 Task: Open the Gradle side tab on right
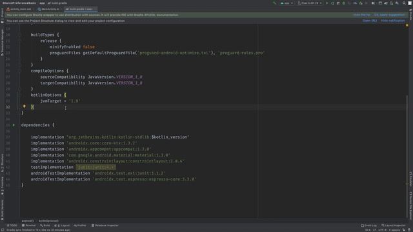point(410,14)
